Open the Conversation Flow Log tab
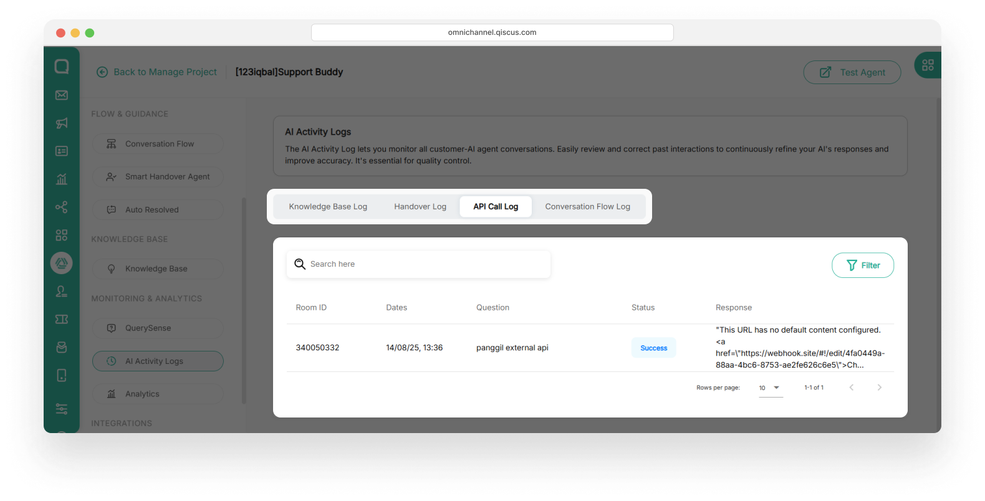This screenshot has width=985, height=501. 587,207
